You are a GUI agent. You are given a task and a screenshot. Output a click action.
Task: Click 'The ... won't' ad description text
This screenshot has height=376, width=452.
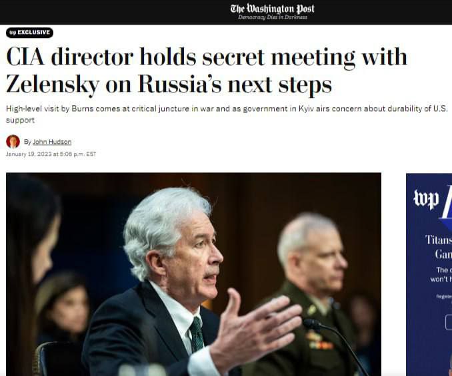(x=441, y=274)
